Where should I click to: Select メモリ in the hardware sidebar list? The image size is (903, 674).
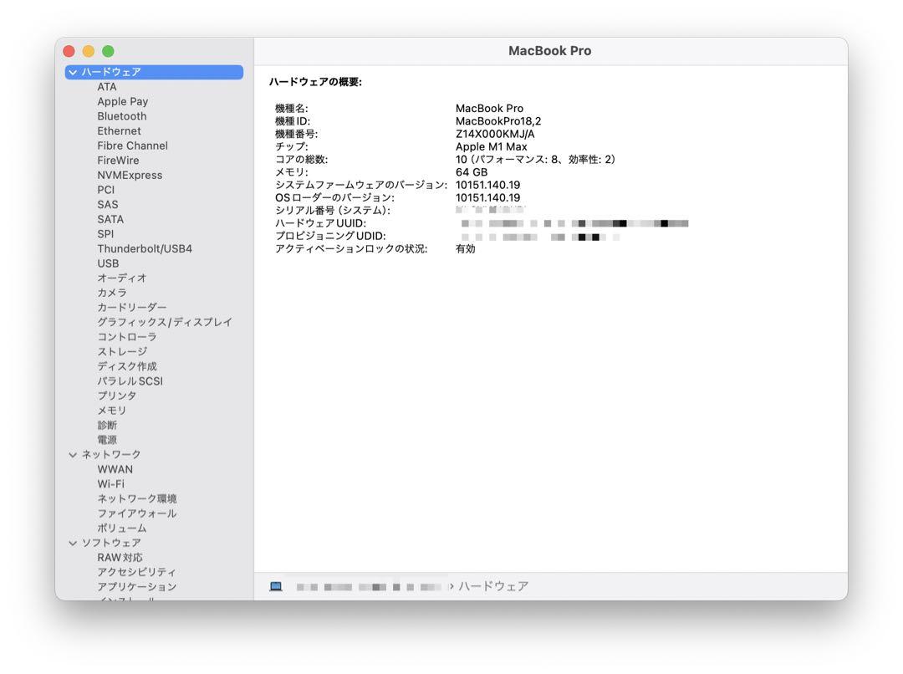[x=112, y=410]
